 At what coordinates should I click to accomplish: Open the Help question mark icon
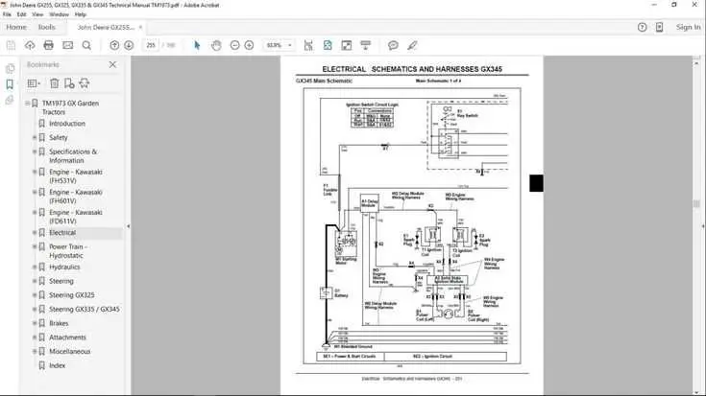642,28
